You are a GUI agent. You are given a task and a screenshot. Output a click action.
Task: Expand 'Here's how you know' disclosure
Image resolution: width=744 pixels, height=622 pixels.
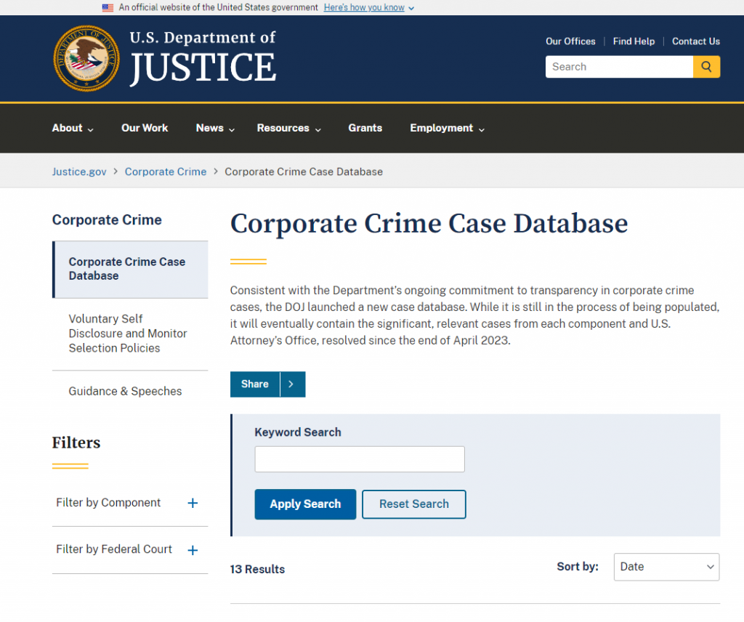(369, 7)
